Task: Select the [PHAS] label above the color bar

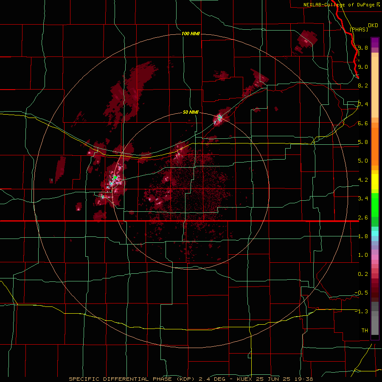Action: (359, 29)
